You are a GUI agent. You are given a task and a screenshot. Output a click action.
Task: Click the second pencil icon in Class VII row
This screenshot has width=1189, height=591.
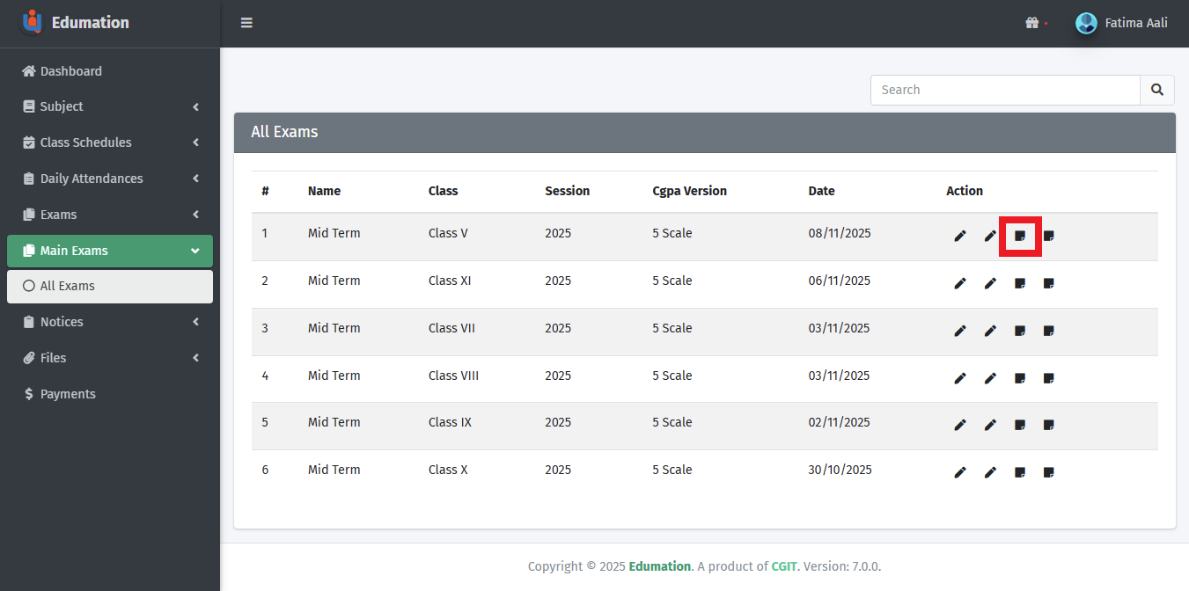tap(990, 331)
